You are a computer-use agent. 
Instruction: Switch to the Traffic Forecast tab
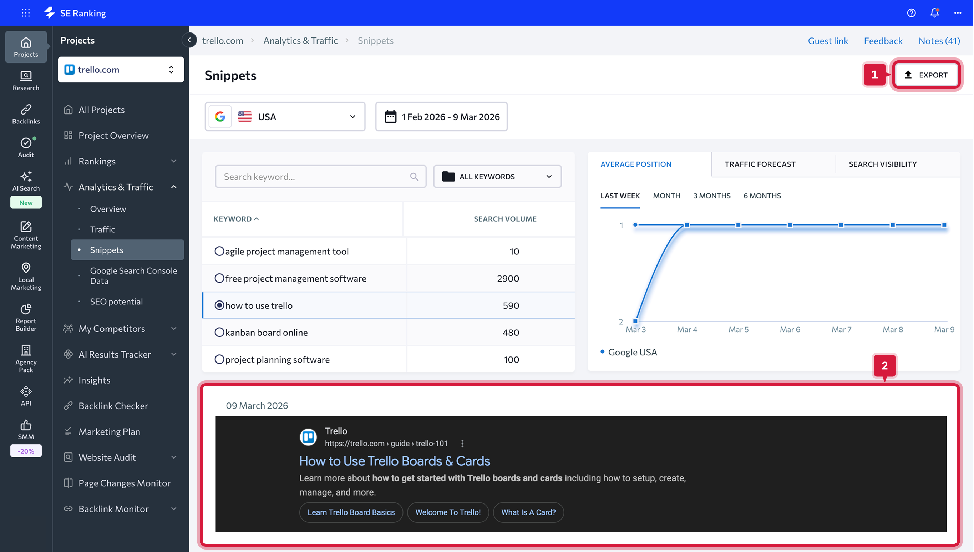[x=760, y=164]
